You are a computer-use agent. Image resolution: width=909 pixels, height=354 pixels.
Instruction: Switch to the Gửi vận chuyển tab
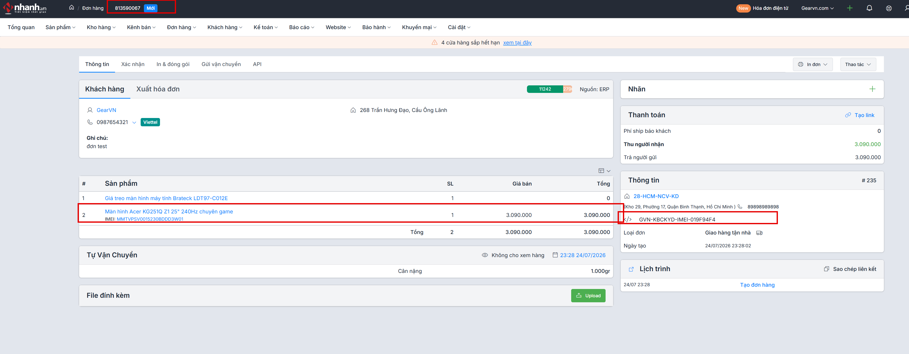coord(221,65)
